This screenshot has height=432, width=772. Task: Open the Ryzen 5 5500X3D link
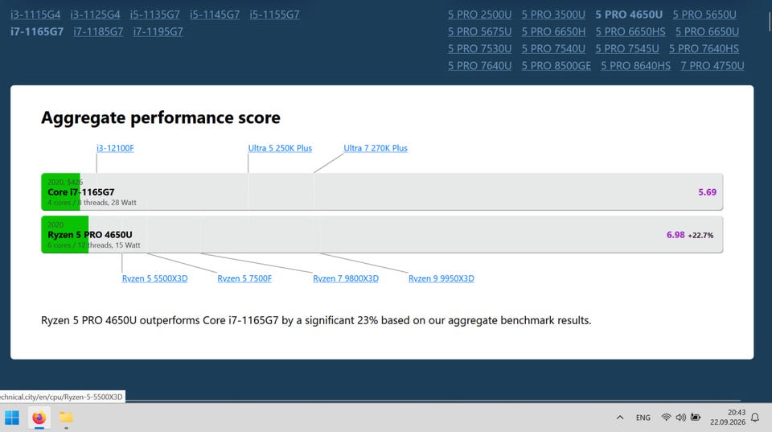click(154, 278)
